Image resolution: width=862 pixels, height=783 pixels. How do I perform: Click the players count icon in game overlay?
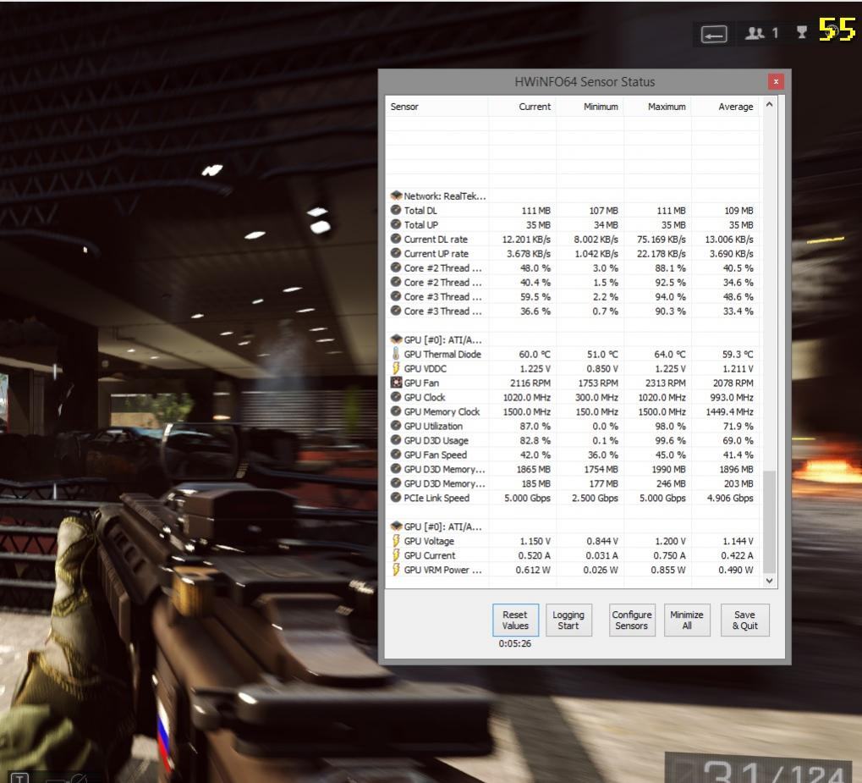[755, 33]
